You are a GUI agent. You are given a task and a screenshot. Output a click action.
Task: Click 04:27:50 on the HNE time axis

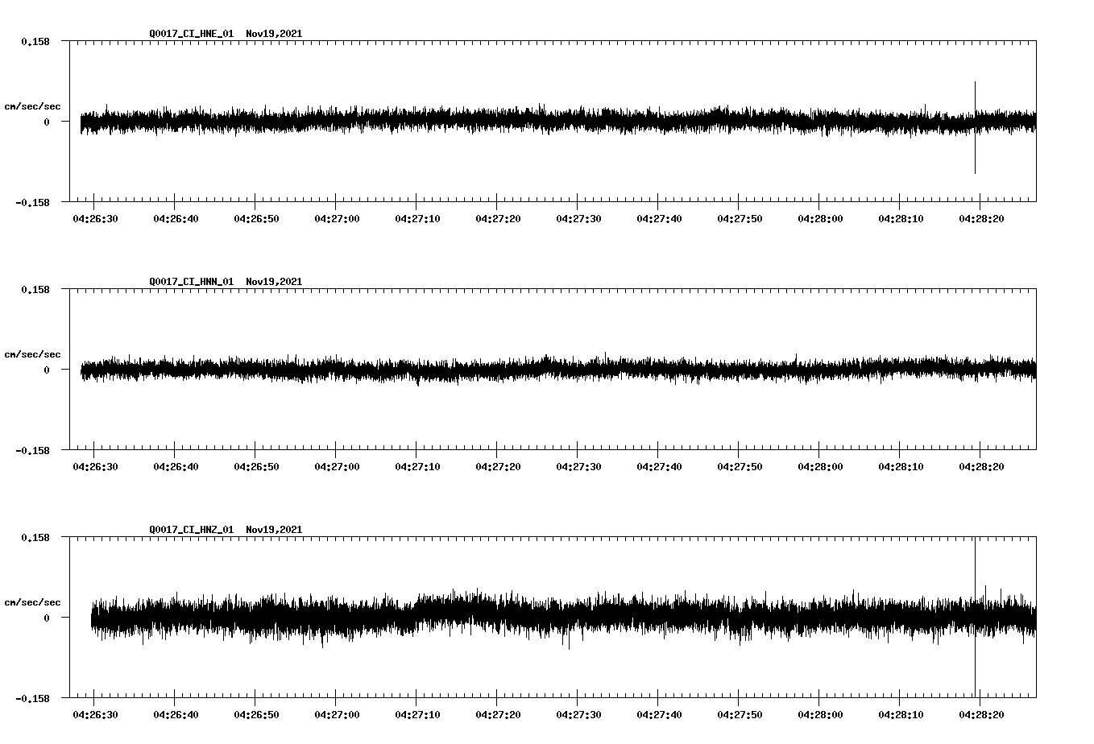coord(740,218)
